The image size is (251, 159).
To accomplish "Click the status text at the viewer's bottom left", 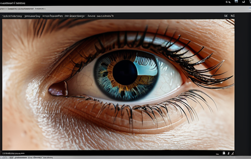I will click(14, 153).
